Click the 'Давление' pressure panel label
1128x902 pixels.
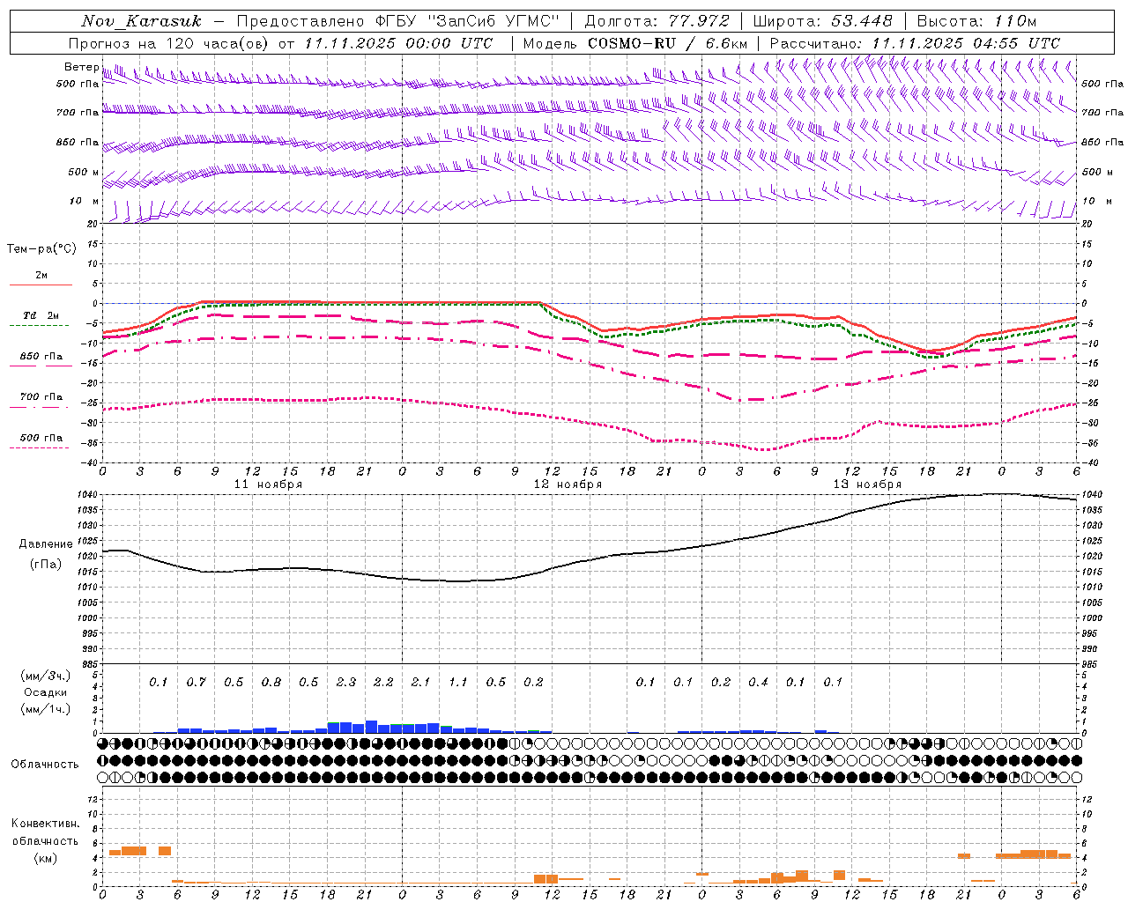point(46,544)
